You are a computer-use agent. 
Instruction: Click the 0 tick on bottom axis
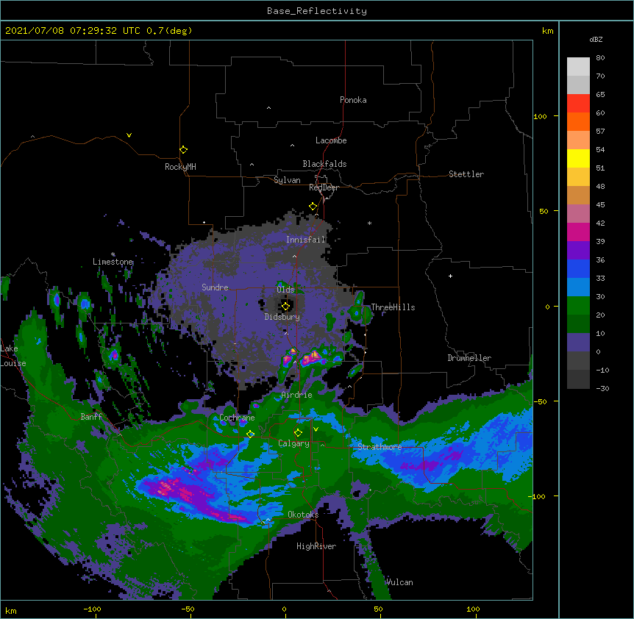[284, 609]
